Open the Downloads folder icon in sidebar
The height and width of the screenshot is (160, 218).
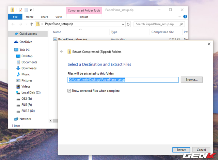[18, 68]
